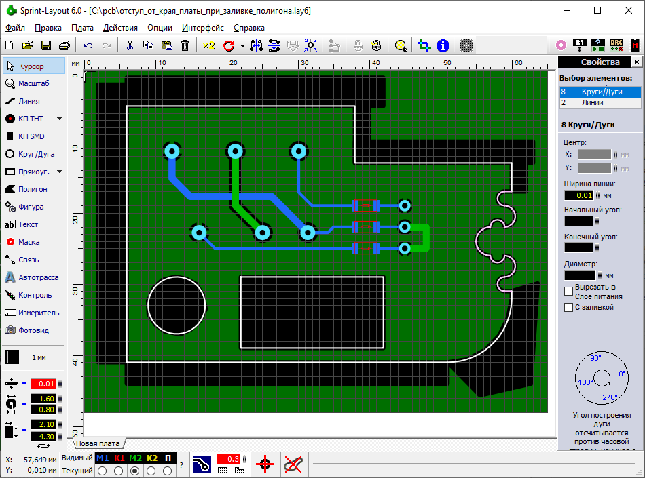This screenshot has width=645, height=478.
Task: Set K1 as the current layer
Action: pyautogui.click(x=118, y=471)
